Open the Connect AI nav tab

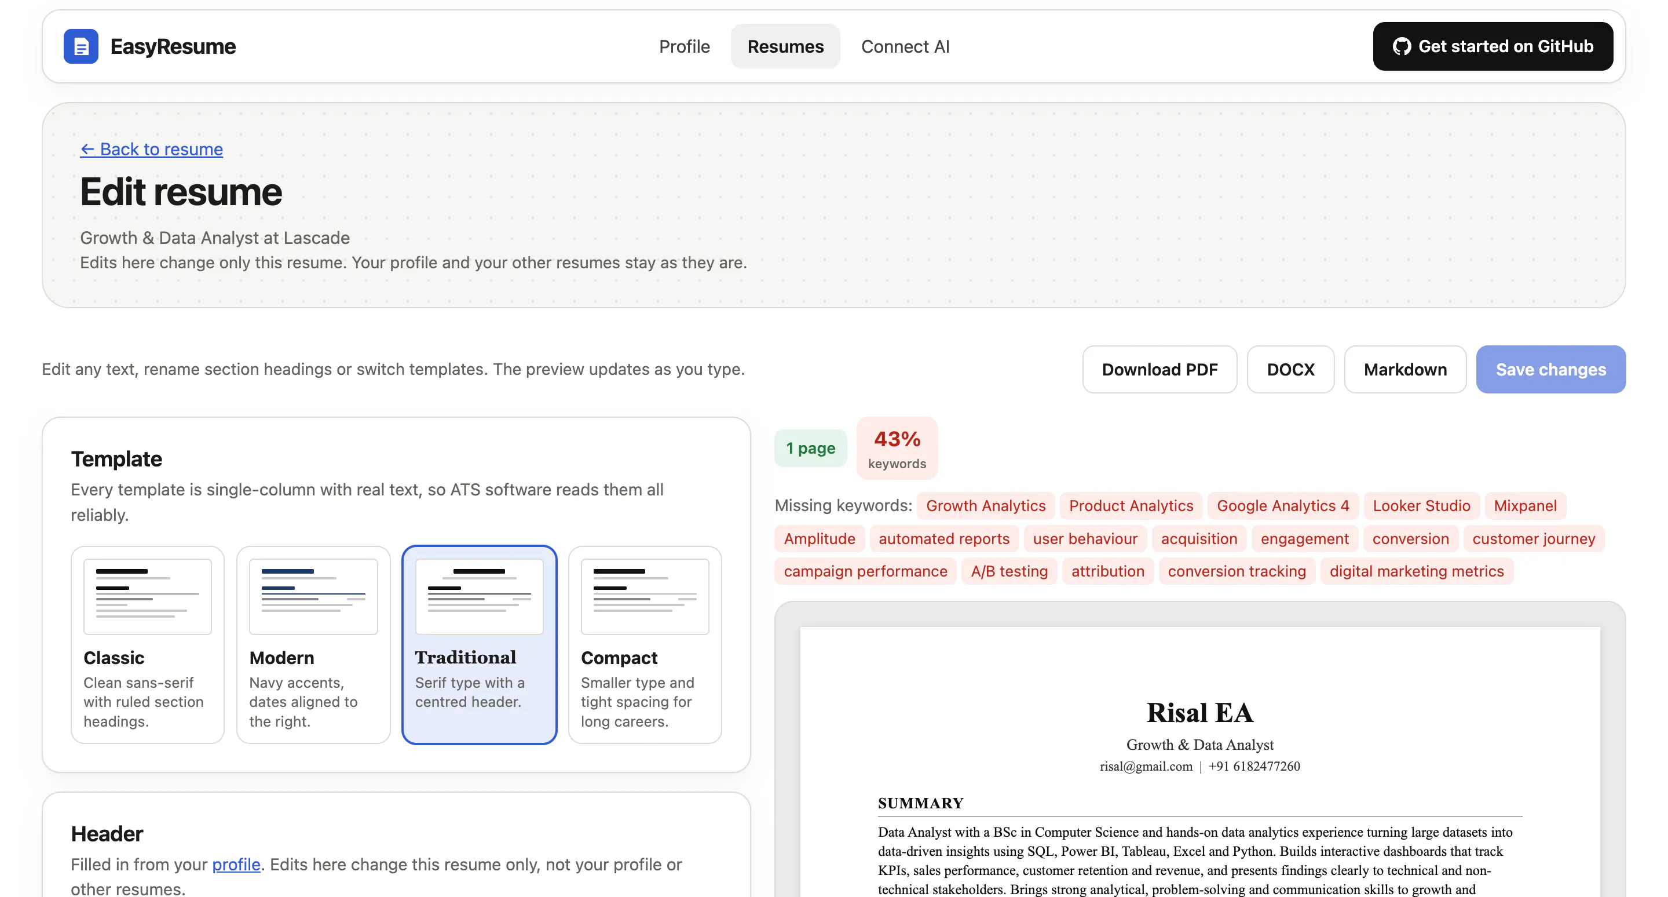pyautogui.click(x=905, y=46)
